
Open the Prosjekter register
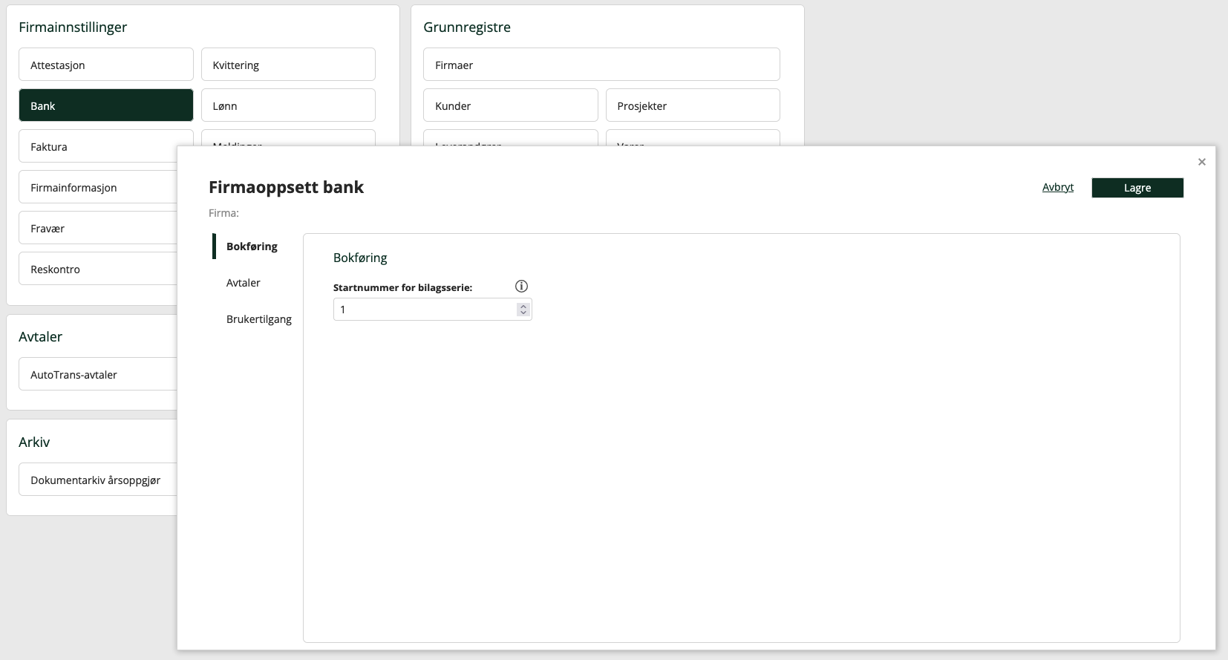tap(693, 105)
